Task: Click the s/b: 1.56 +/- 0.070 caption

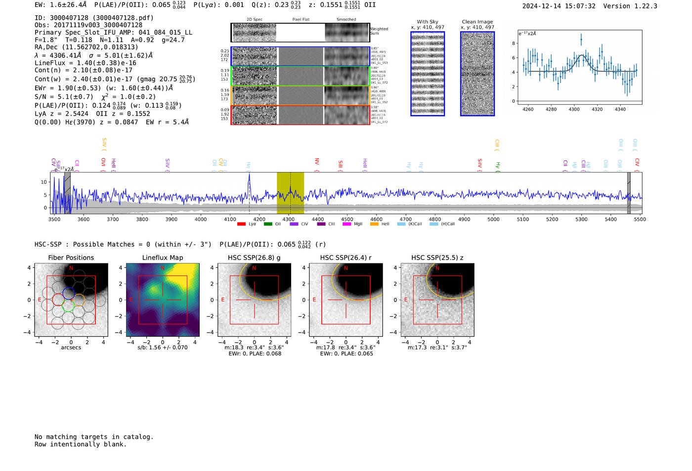Action: tap(163, 347)
